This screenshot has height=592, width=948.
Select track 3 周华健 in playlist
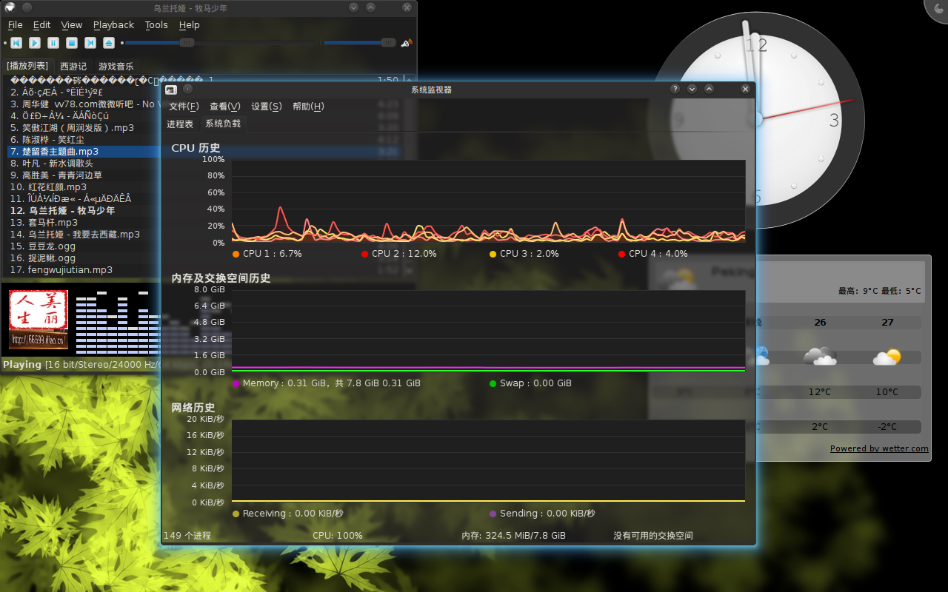83,104
